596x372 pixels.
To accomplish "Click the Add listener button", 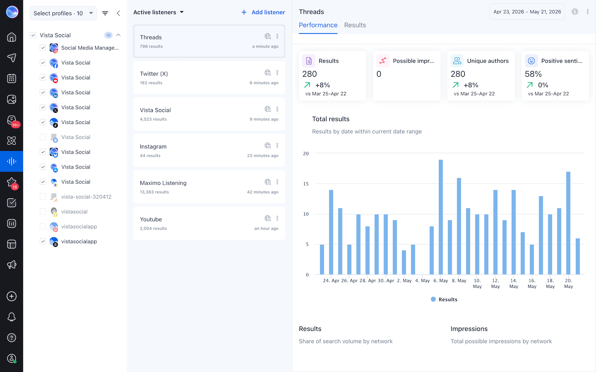I will (x=263, y=12).
